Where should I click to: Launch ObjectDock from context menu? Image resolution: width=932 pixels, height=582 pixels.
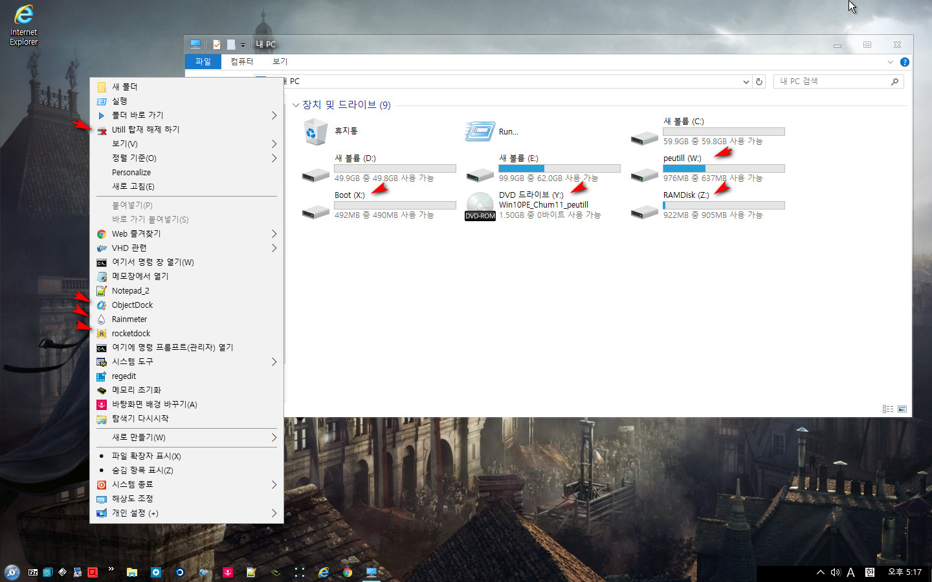186,305
